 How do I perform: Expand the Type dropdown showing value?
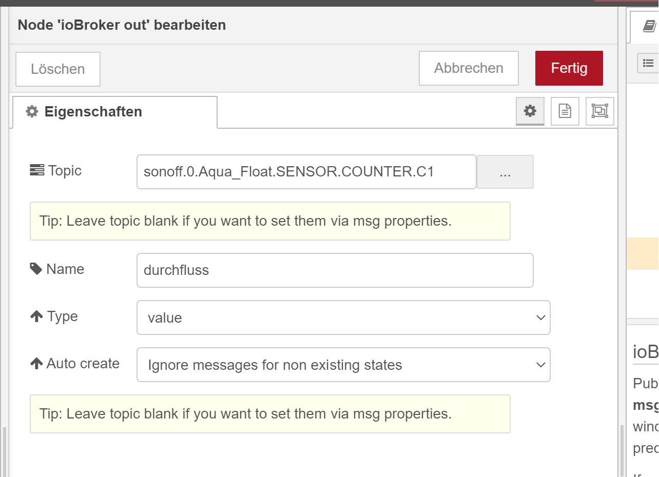pyautogui.click(x=343, y=317)
